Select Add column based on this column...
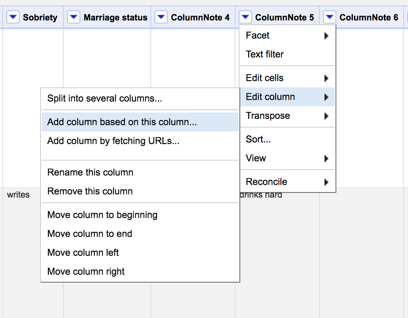The image size is (408, 318). (122, 122)
